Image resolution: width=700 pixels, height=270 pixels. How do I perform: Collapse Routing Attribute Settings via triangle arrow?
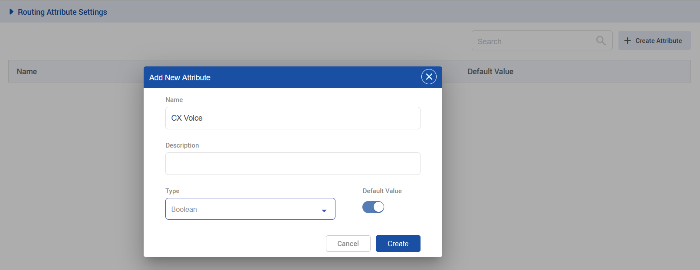pyautogui.click(x=11, y=12)
